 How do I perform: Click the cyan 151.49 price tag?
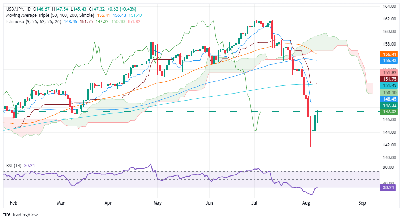(x=390, y=85)
